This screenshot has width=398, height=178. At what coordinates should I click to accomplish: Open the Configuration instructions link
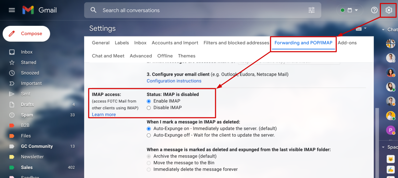(174, 81)
